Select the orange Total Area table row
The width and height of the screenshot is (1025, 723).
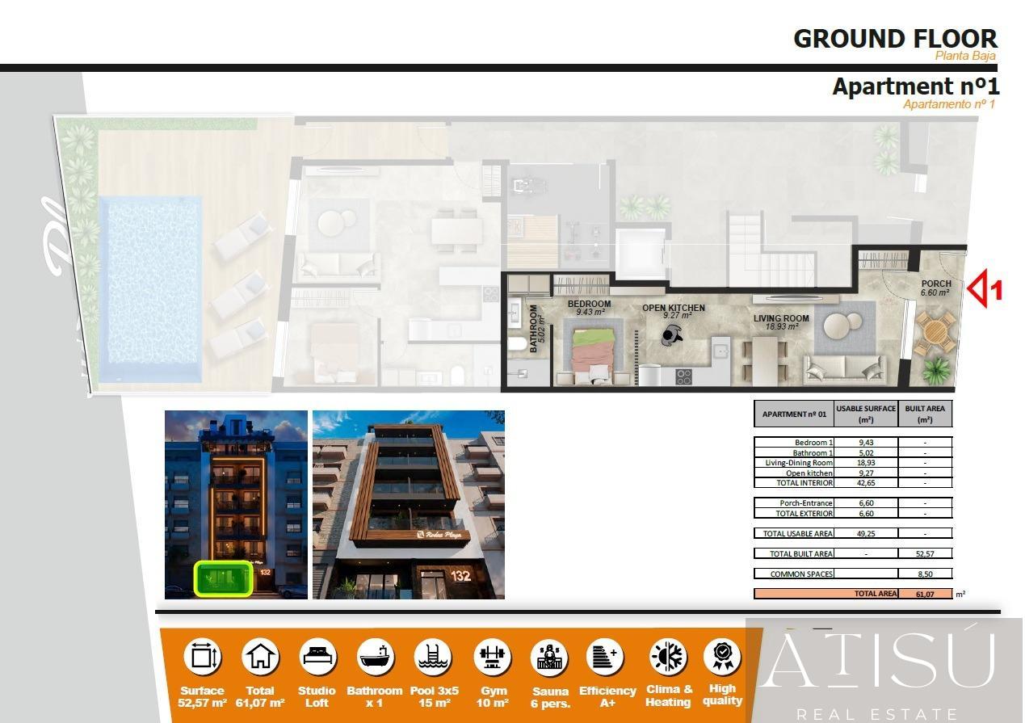(853, 594)
